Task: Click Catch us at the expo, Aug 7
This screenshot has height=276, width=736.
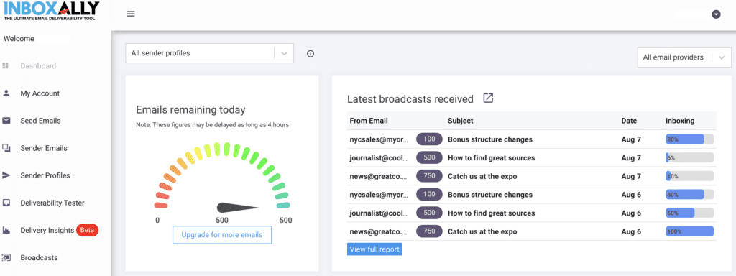Action: pos(482,177)
